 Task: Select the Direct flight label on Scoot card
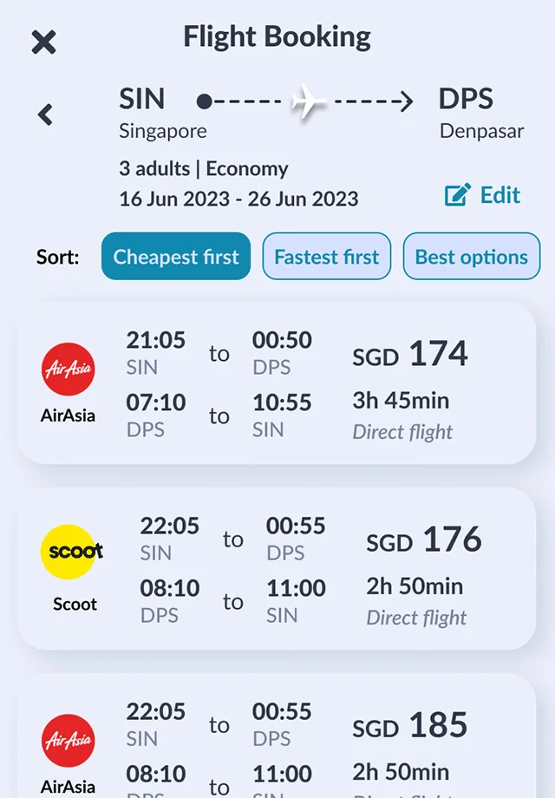[x=415, y=618]
